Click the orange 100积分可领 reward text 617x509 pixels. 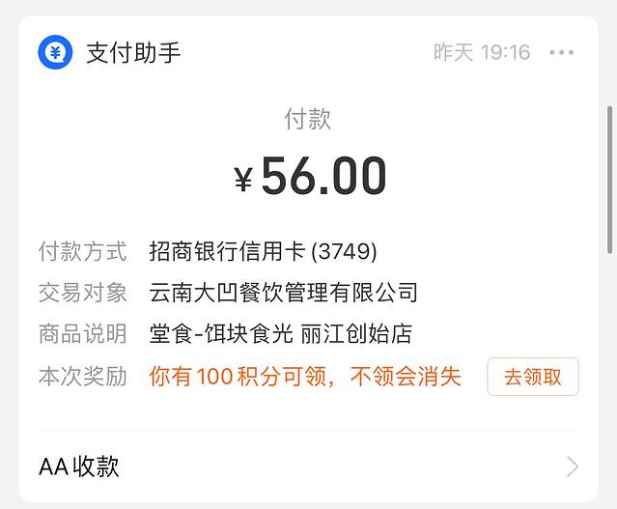305,377
